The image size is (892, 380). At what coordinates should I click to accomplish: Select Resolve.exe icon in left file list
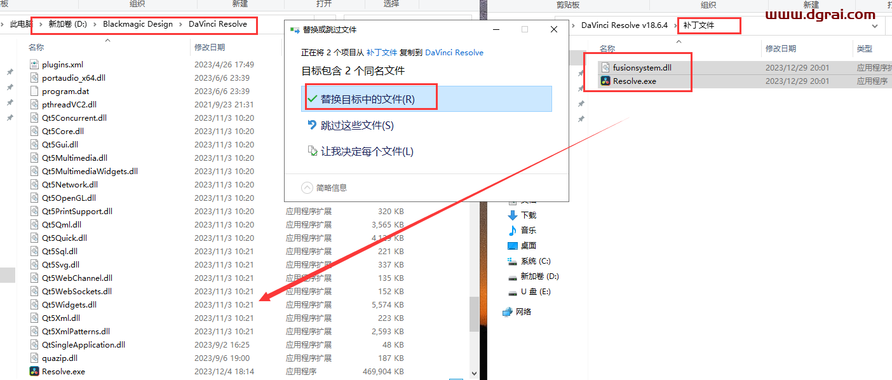point(35,371)
